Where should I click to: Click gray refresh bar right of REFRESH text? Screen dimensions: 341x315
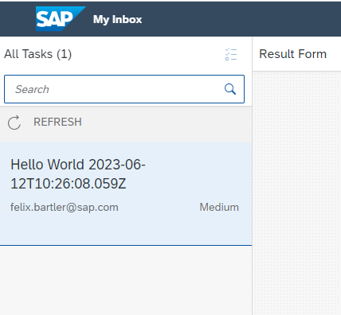tap(167, 122)
